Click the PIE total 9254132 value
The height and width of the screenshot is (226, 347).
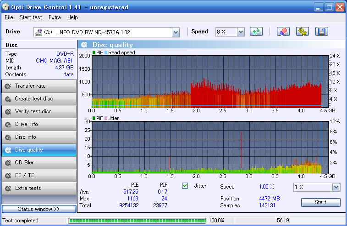point(129,205)
